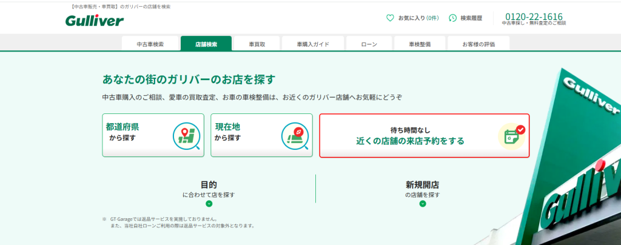
Task: Go to the ローン tab
Action: [369, 44]
